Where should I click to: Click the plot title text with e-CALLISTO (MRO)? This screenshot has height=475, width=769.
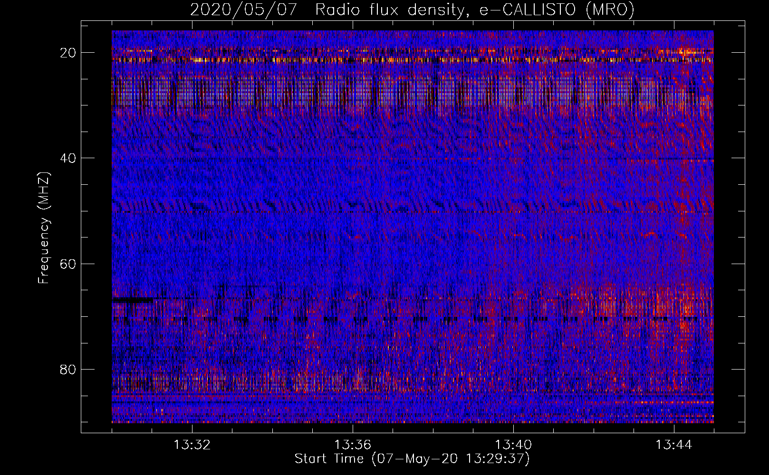point(412,9)
